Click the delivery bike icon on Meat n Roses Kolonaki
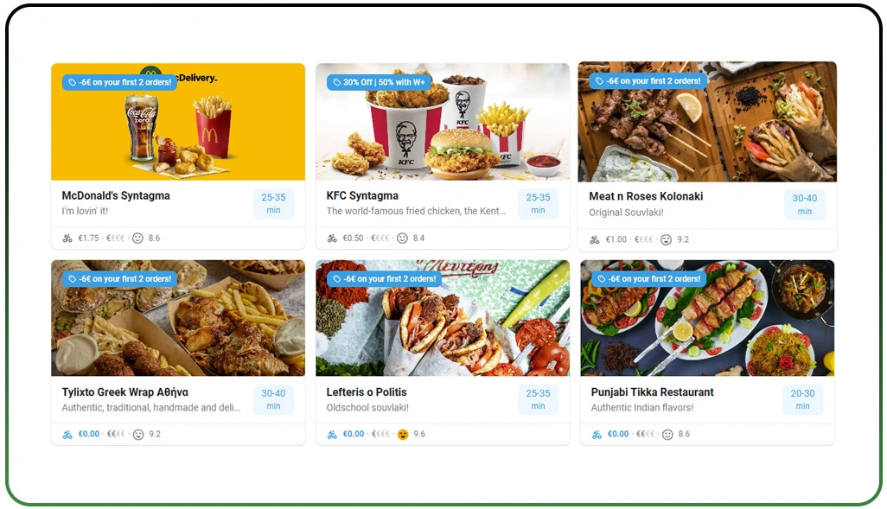The width and height of the screenshot is (887, 509). pos(595,239)
